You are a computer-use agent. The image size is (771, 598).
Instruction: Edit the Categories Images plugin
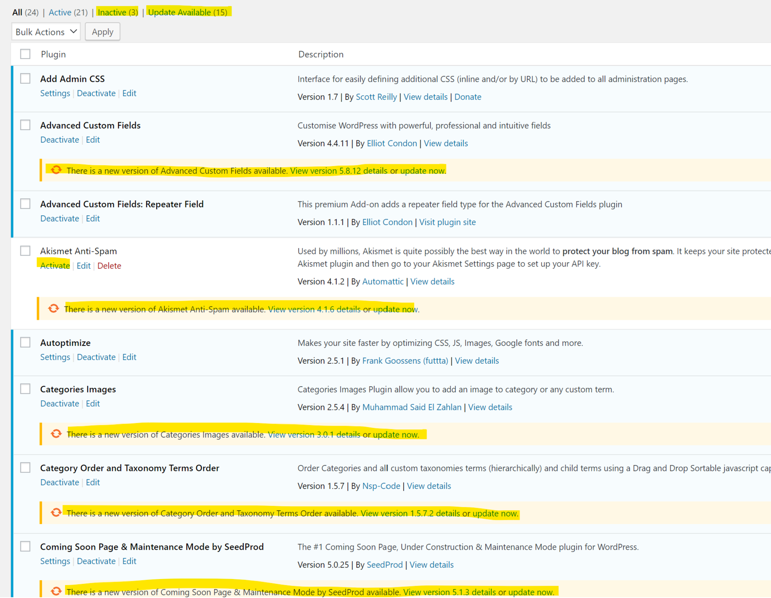click(93, 404)
